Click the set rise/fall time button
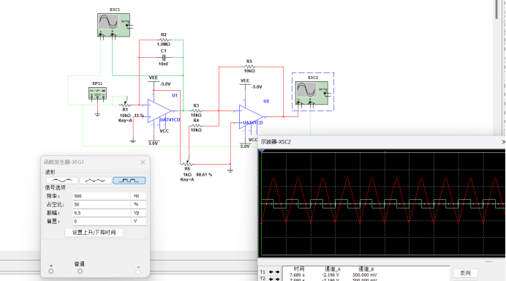This screenshot has height=281, width=506. tap(94, 232)
